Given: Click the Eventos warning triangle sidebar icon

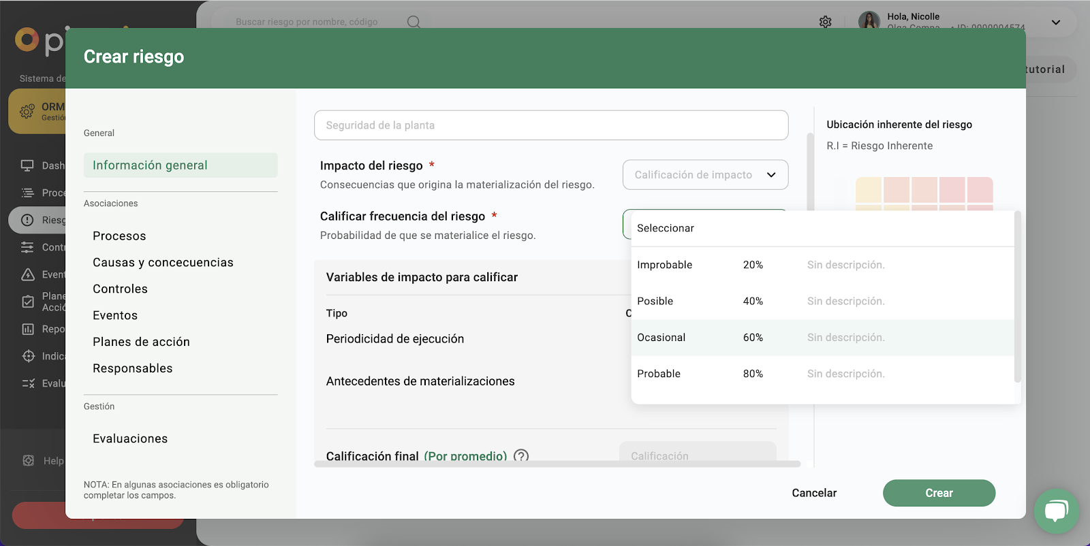Looking at the screenshot, I should point(28,274).
